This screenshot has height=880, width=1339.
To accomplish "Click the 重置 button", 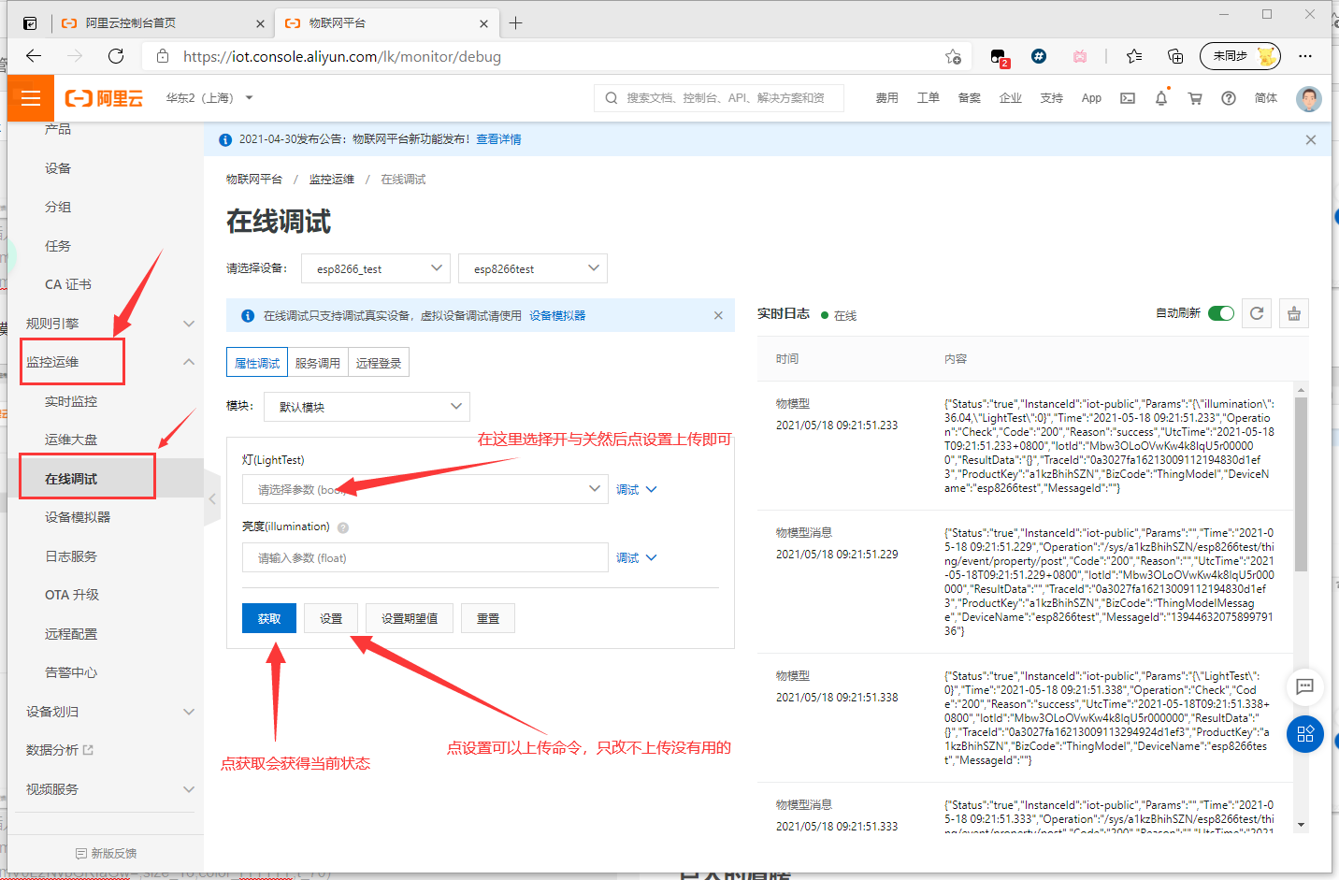I will pyautogui.click(x=488, y=618).
